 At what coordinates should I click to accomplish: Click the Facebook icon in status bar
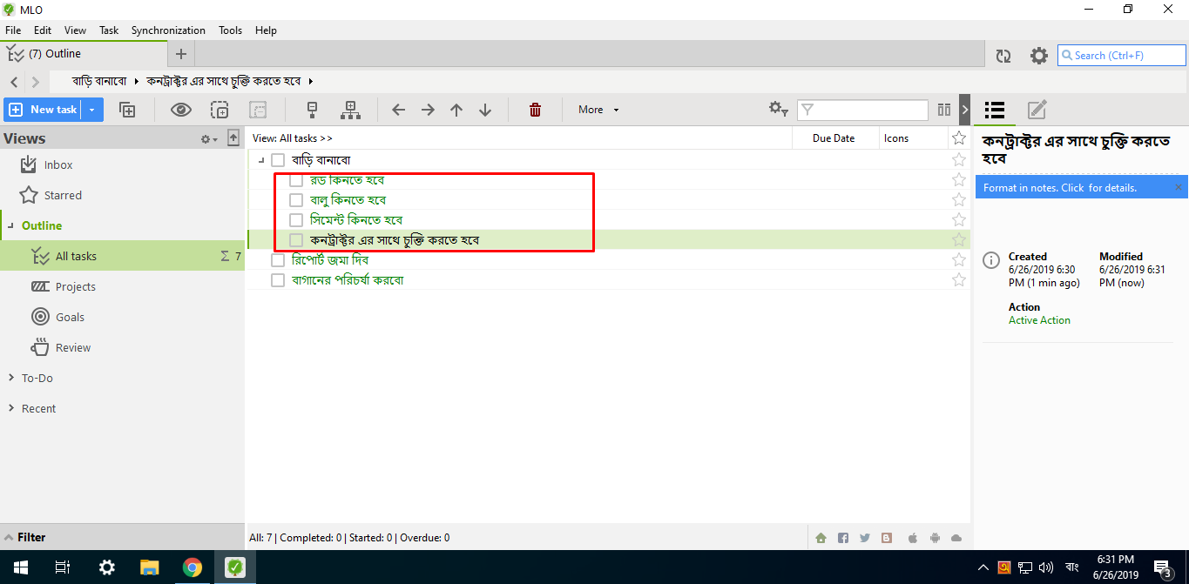coord(842,538)
